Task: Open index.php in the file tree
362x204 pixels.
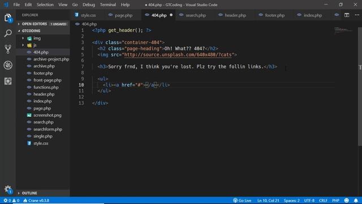Action: coord(42,101)
